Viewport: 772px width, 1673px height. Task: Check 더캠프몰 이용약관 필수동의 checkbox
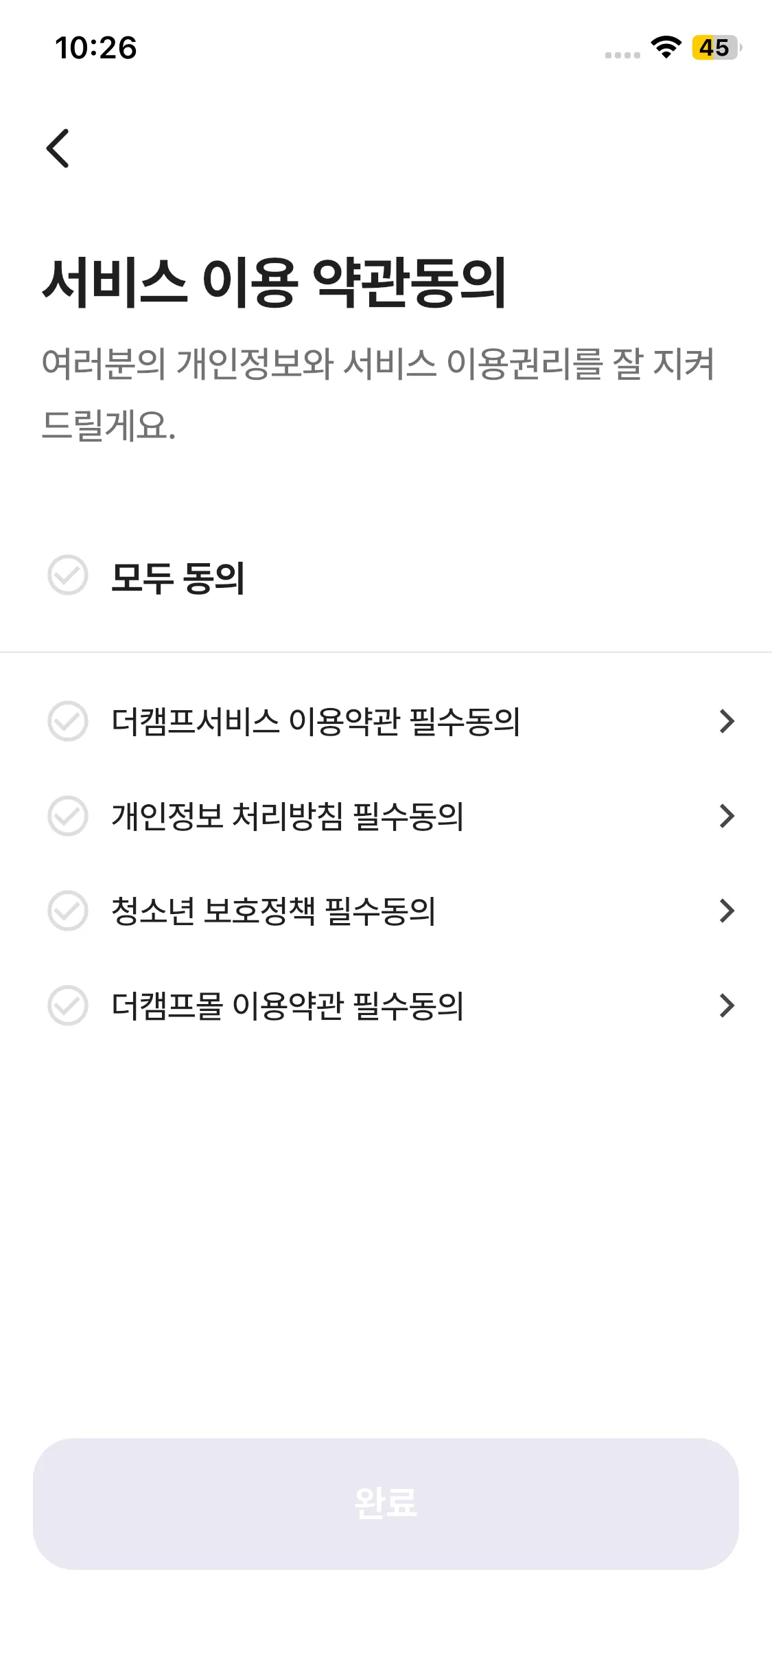68,1005
